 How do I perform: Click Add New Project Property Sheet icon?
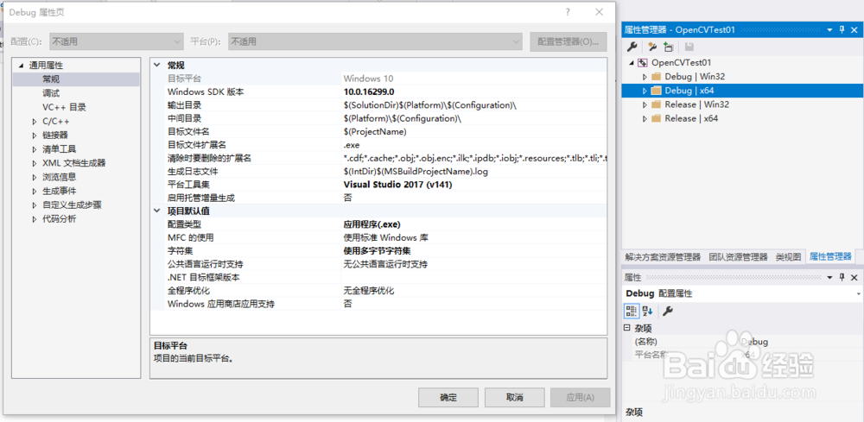tap(653, 47)
